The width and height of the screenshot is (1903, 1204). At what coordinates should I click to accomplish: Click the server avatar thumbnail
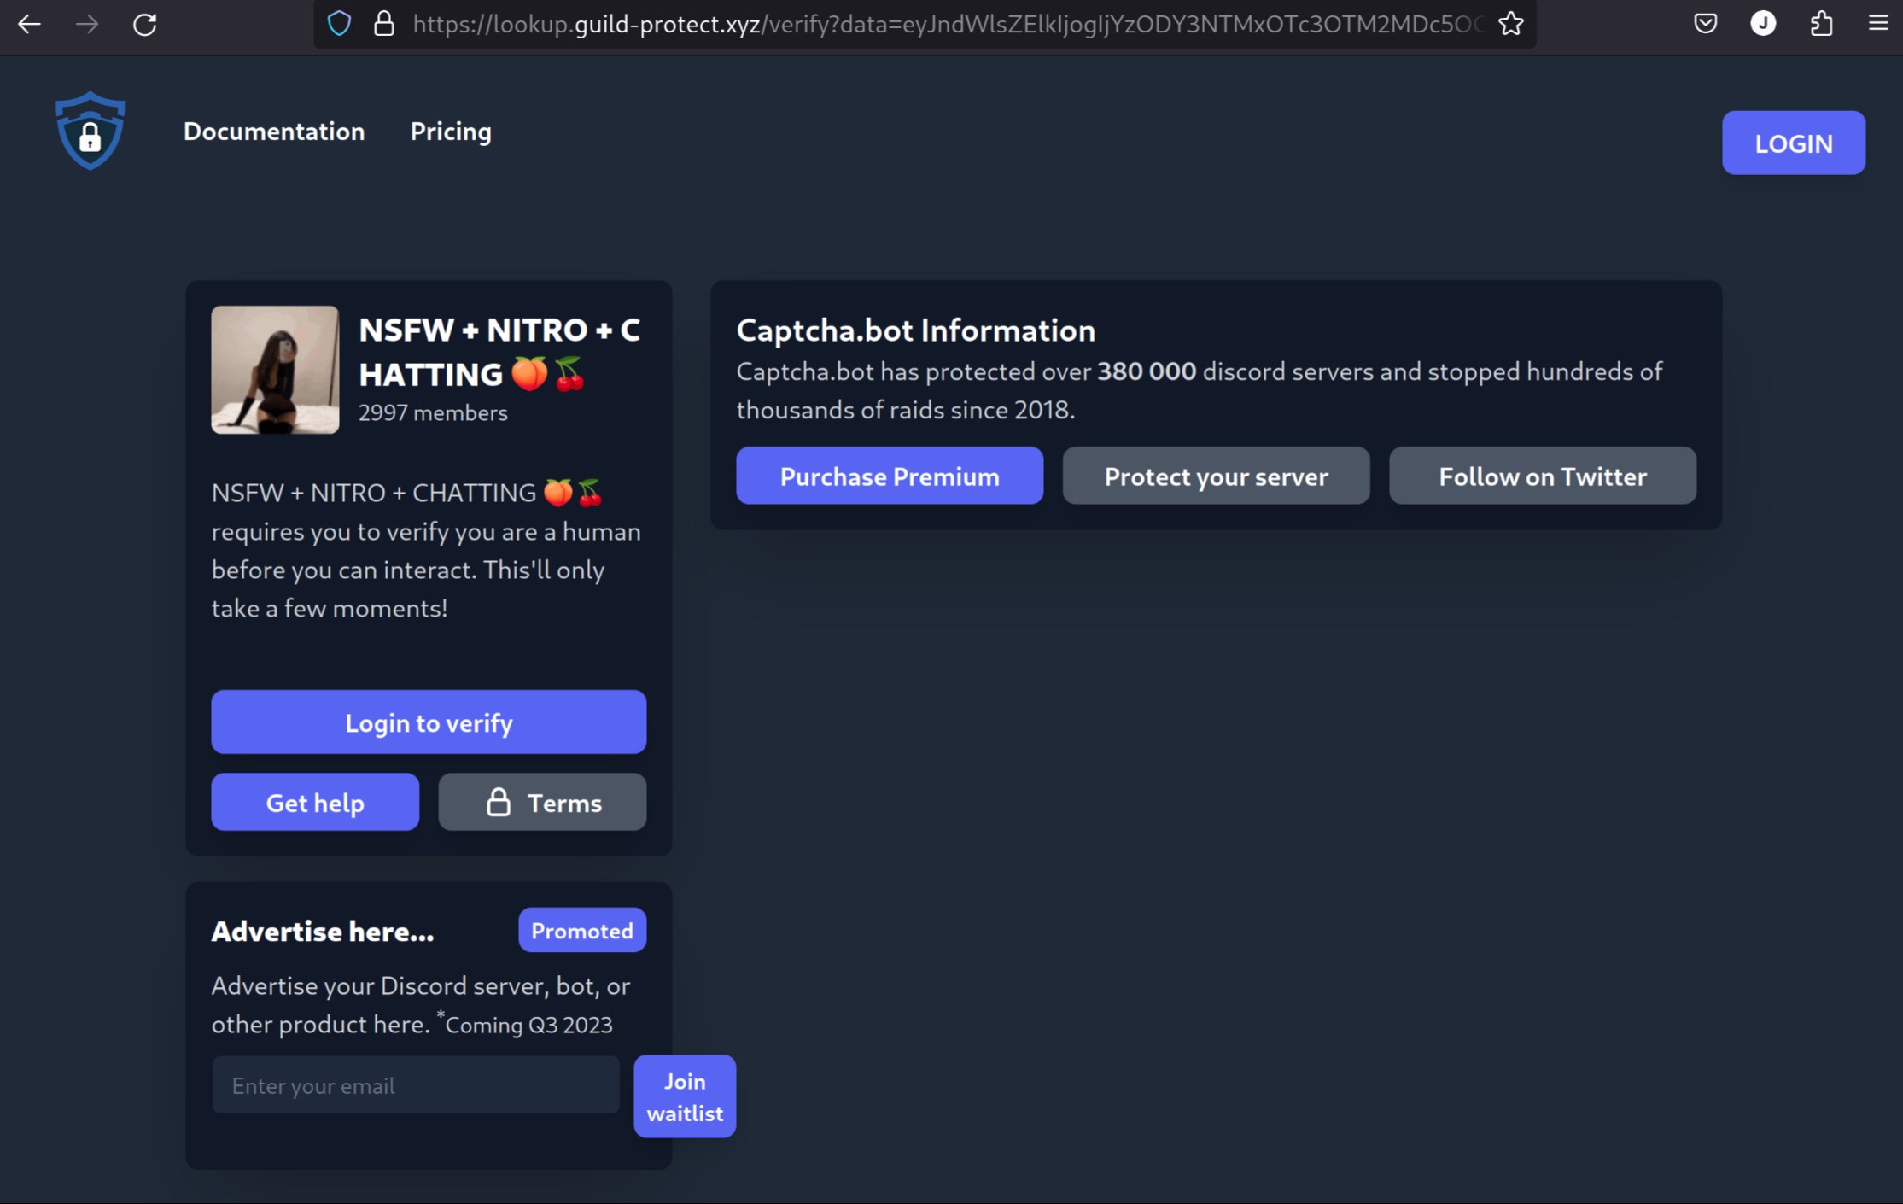pos(275,370)
